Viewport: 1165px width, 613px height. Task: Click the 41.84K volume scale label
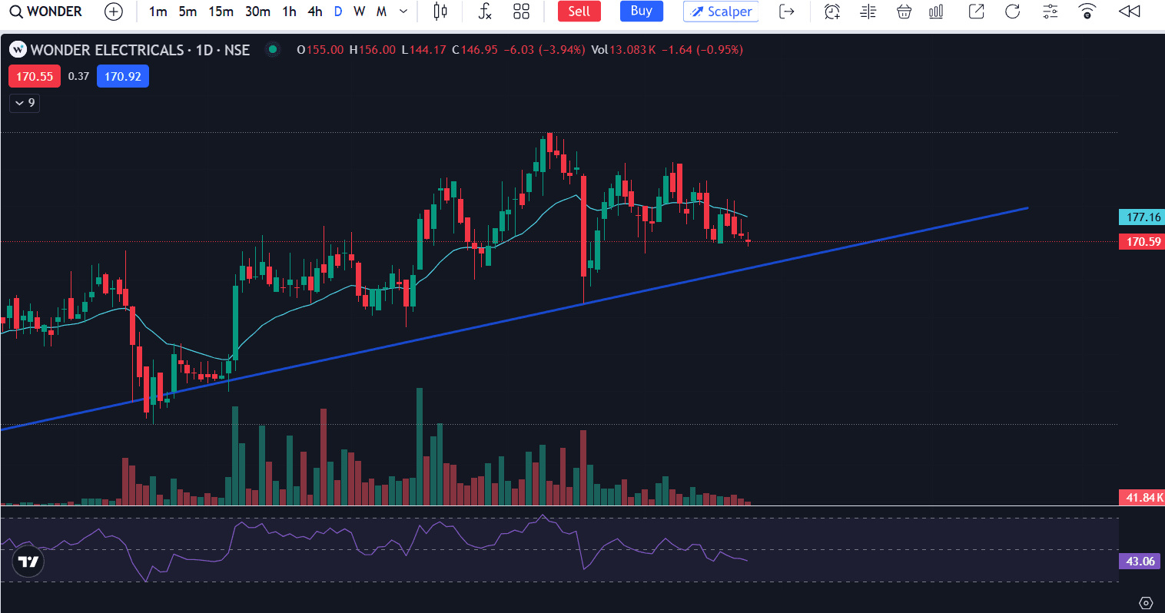(1142, 498)
